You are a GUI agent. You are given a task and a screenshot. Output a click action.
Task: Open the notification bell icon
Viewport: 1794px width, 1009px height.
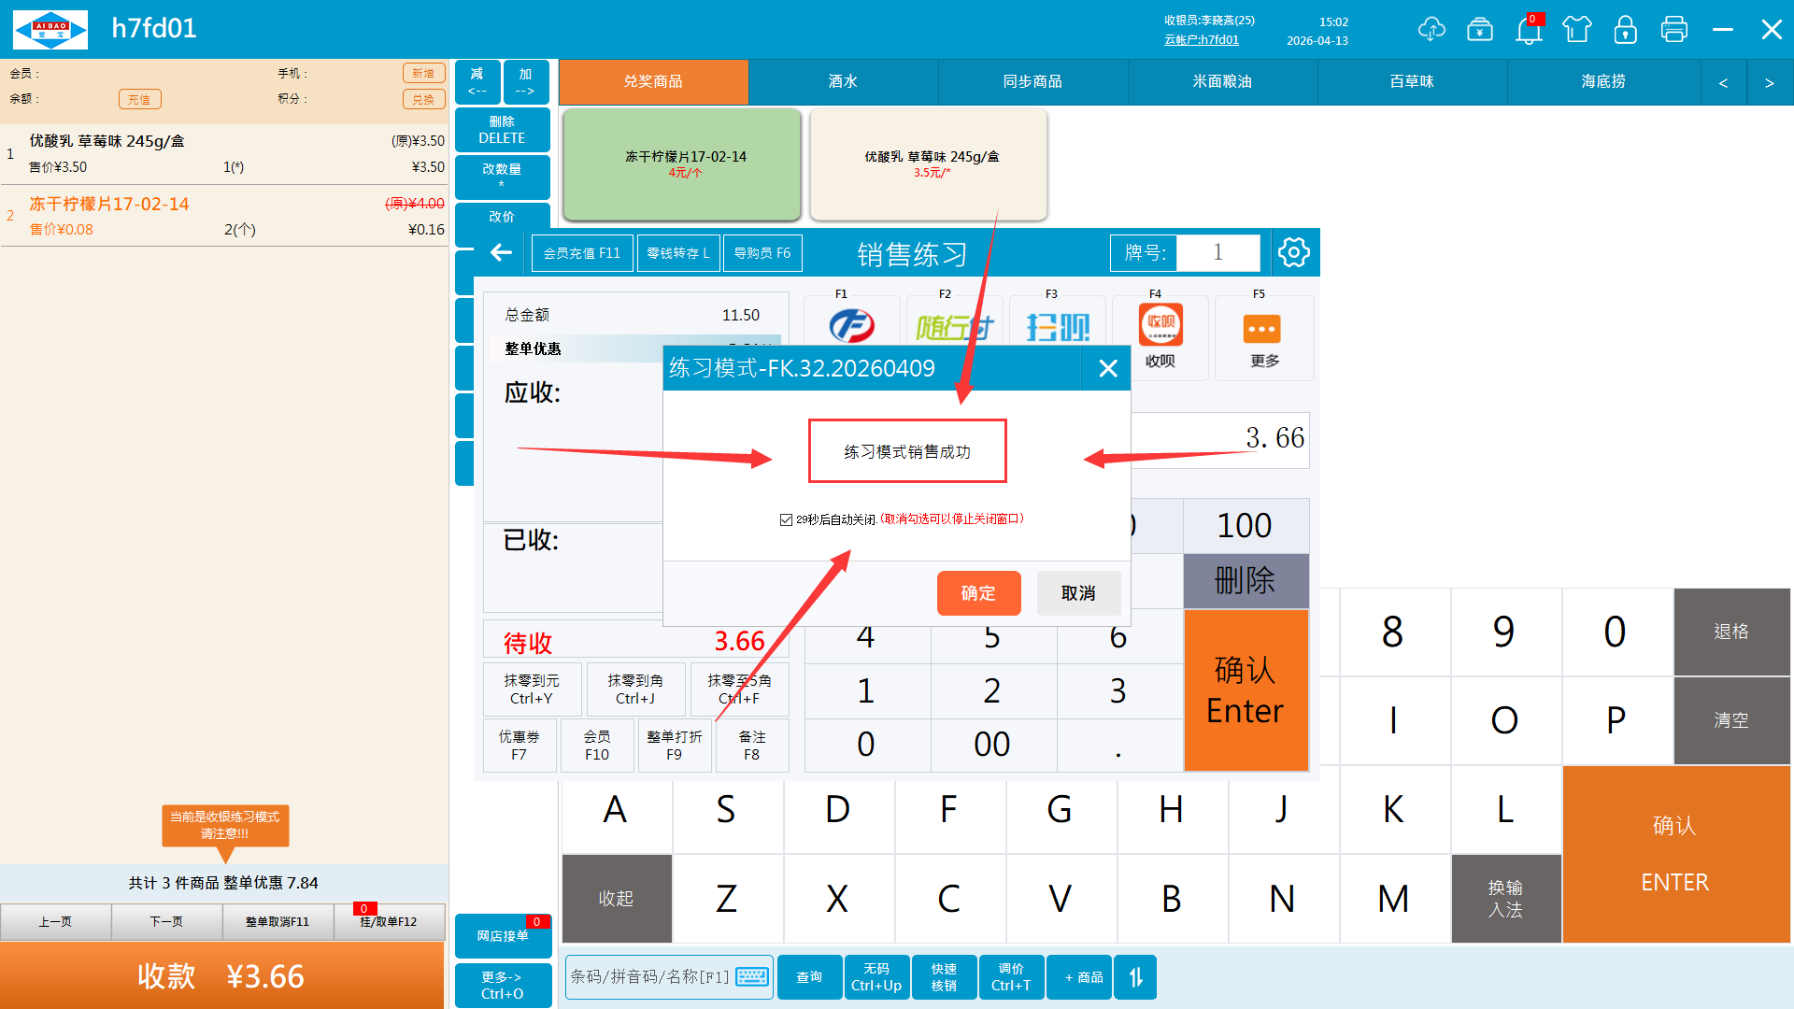[1529, 30]
